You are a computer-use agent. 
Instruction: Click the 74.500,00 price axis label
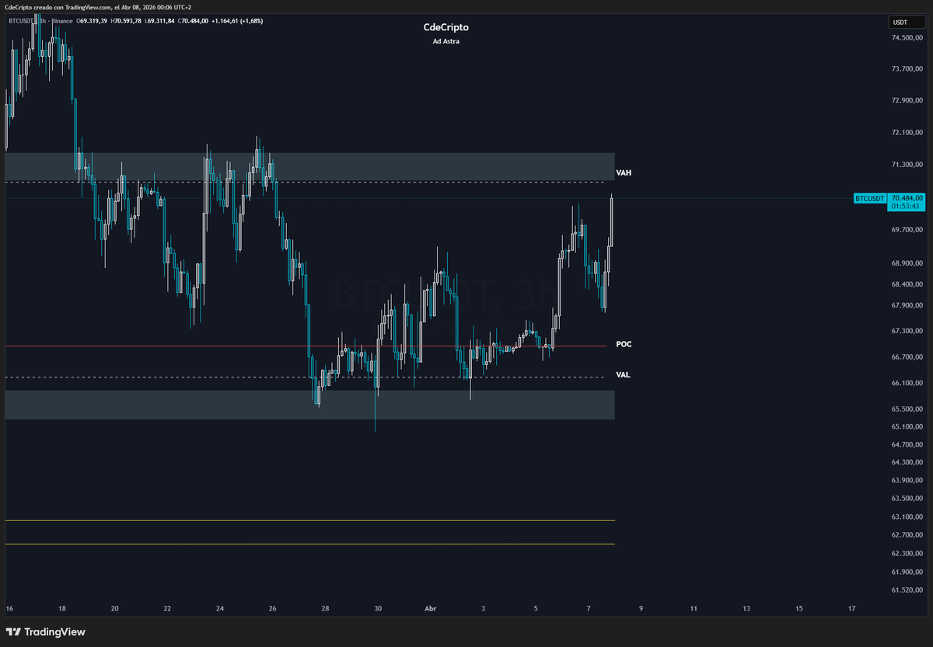coord(907,37)
